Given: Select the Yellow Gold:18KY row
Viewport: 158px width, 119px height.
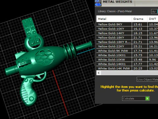Looking at the screenshot, I should tap(127, 38).
